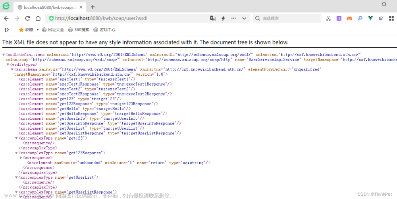Click the magnifier in the search box
The image size is (397, 199).
pos(258,18)
